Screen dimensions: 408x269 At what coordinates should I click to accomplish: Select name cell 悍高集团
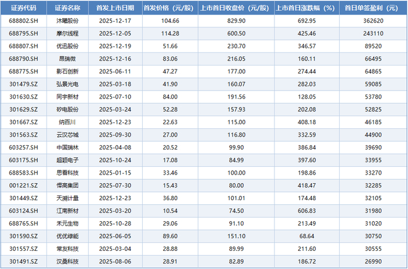(x=68, y=186)
